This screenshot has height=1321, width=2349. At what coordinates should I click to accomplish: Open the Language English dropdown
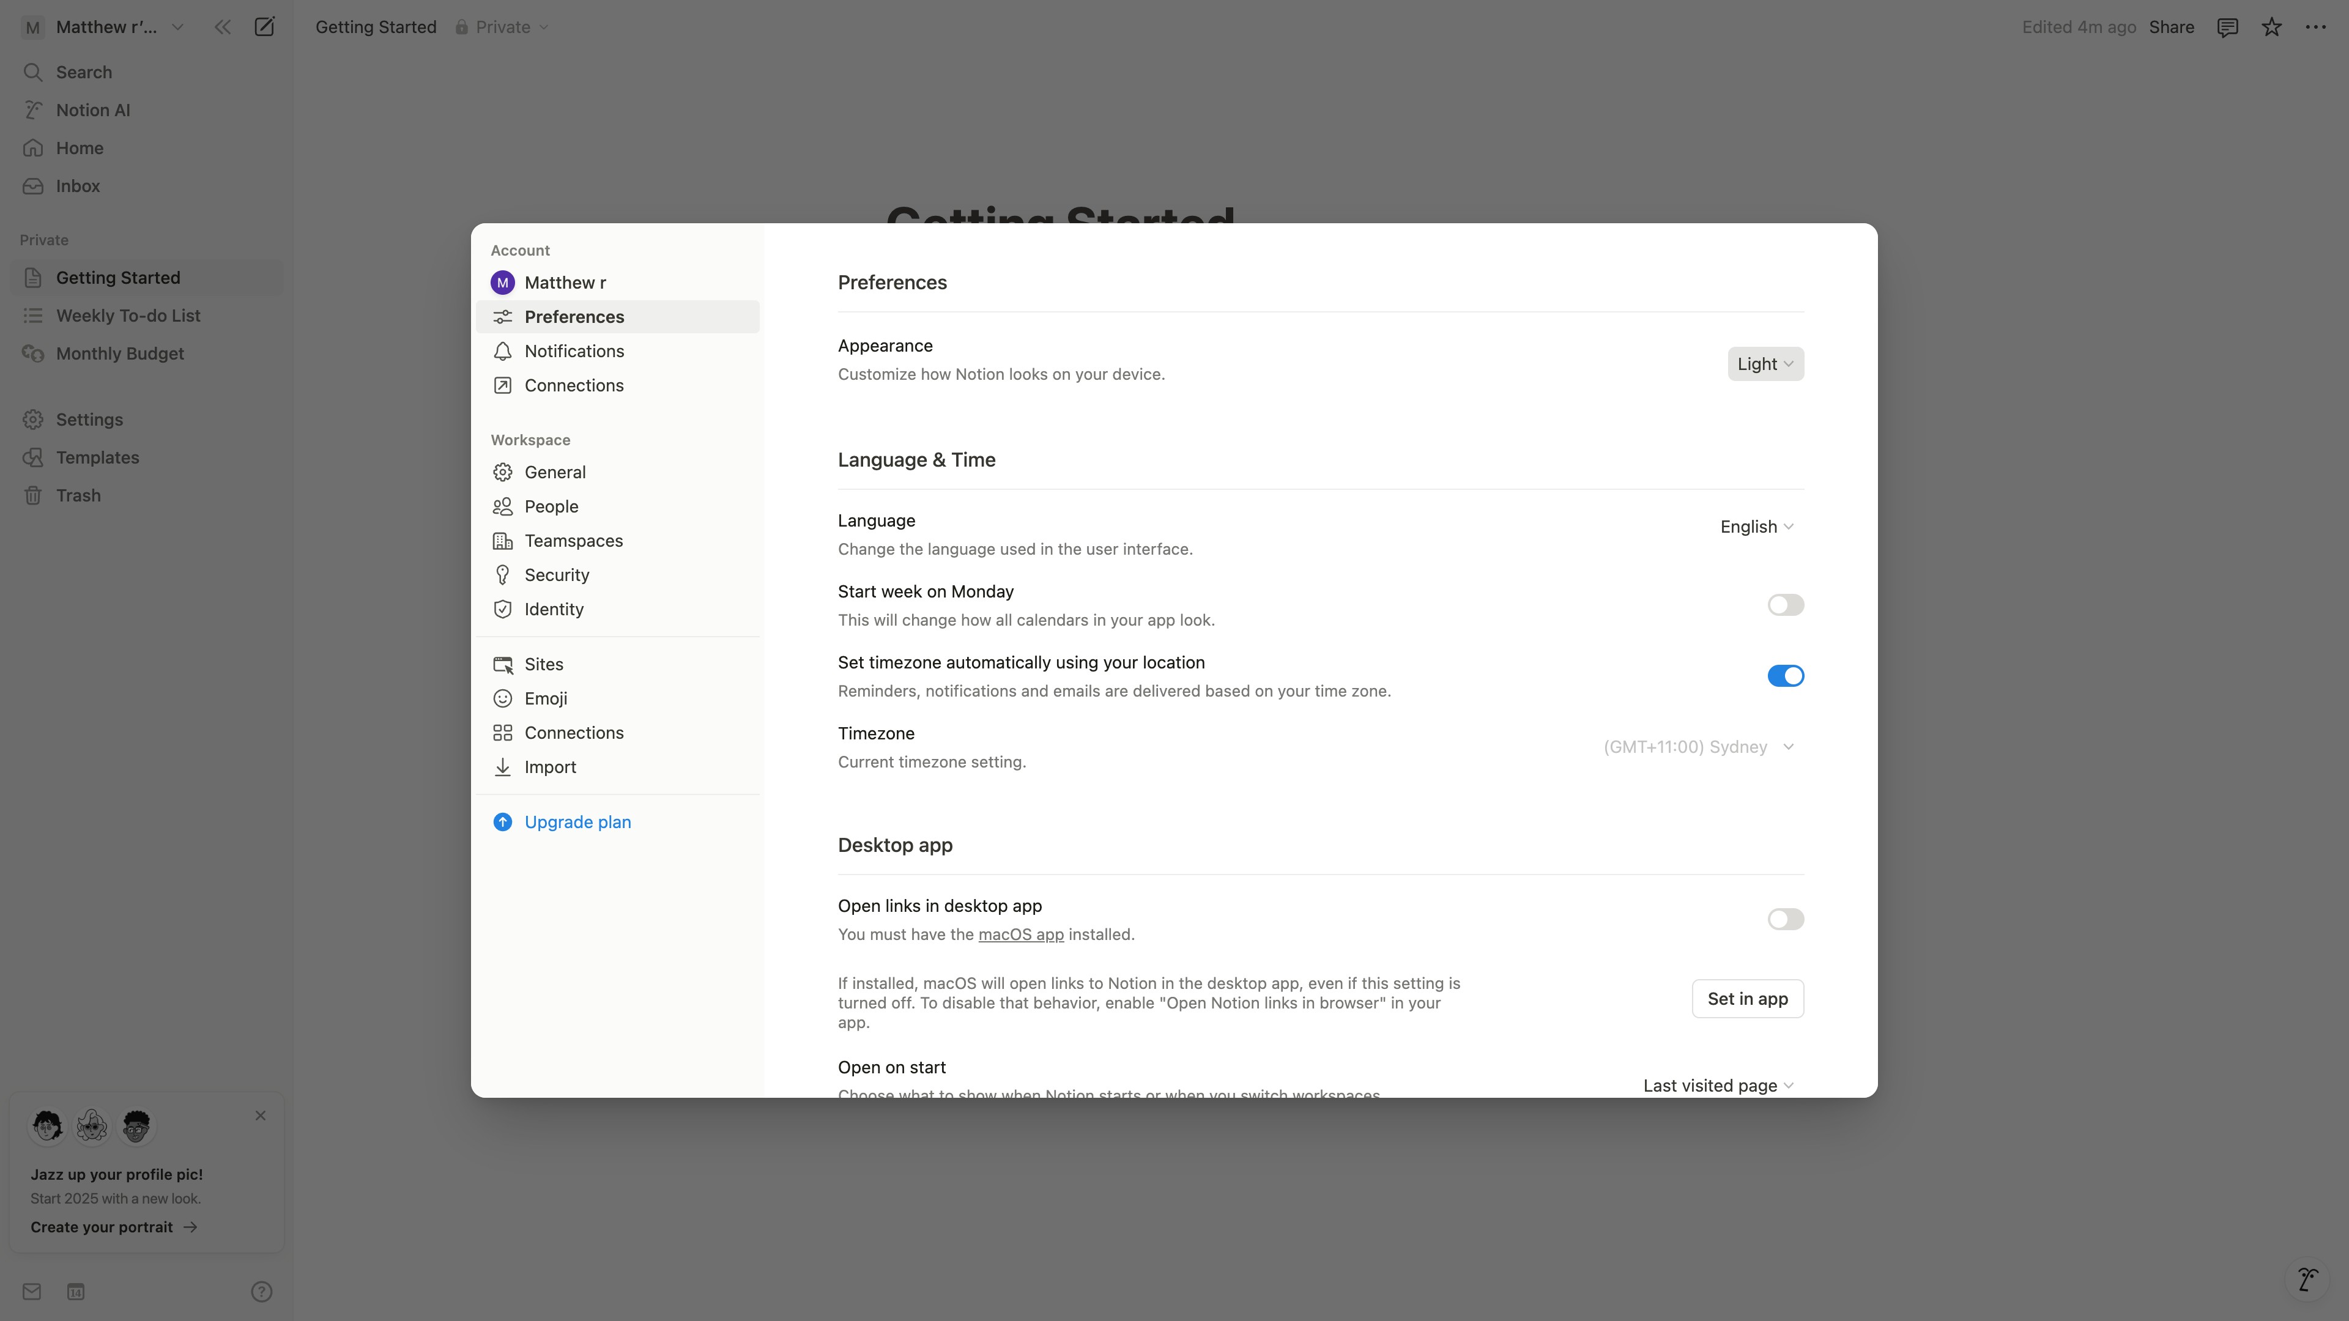1757,527
